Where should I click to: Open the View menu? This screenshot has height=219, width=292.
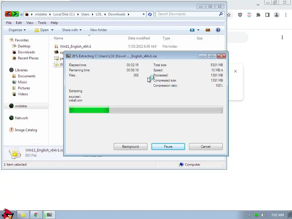click(30, 23)
